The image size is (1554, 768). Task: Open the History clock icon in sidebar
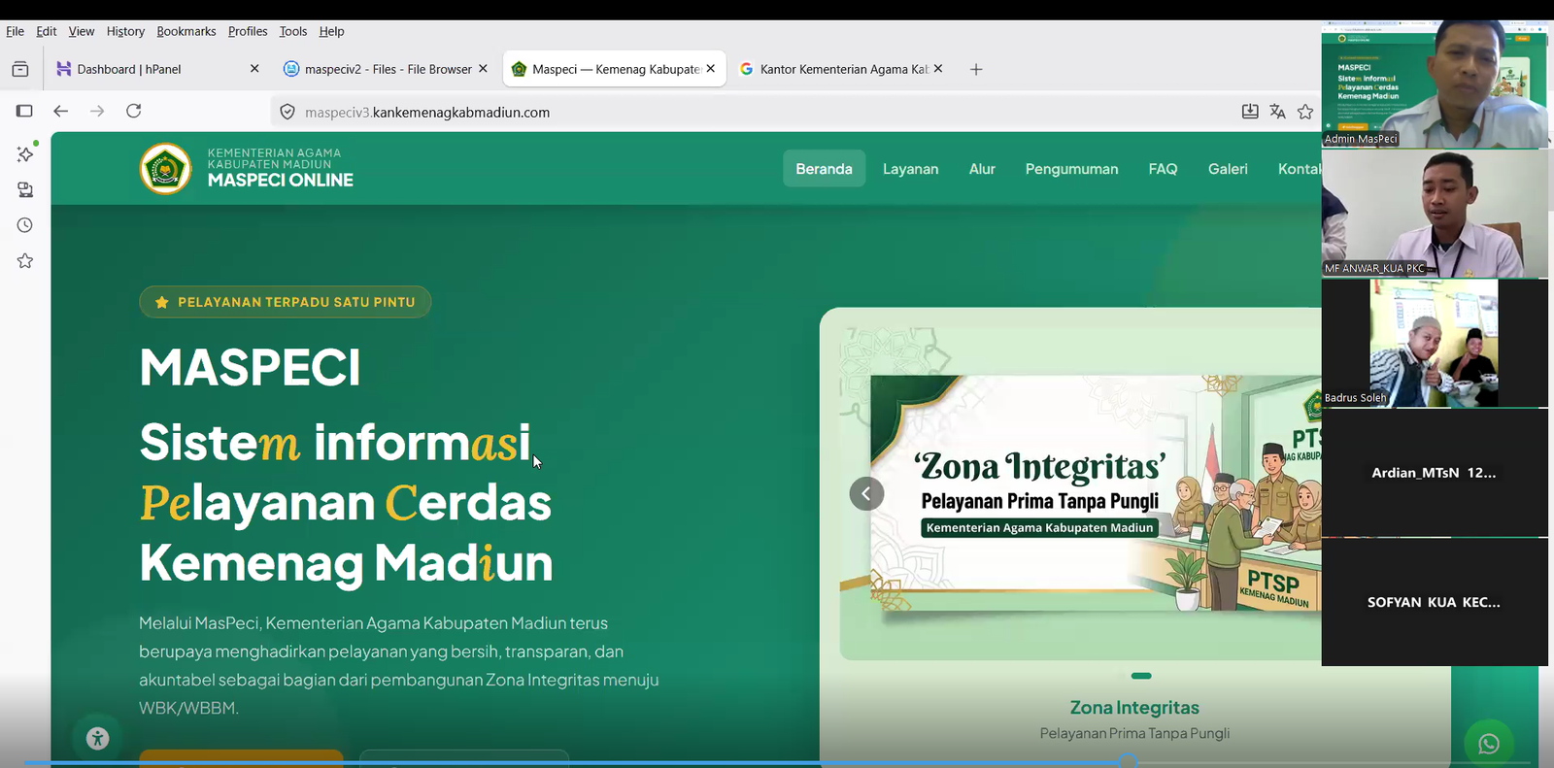(25, 225)
